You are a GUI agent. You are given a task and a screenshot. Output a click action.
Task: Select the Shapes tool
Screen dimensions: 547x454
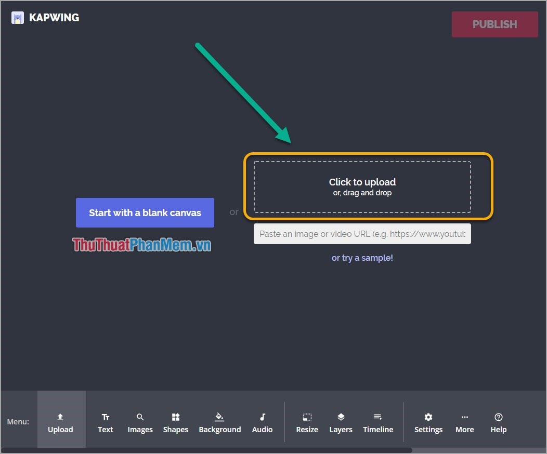175,422
